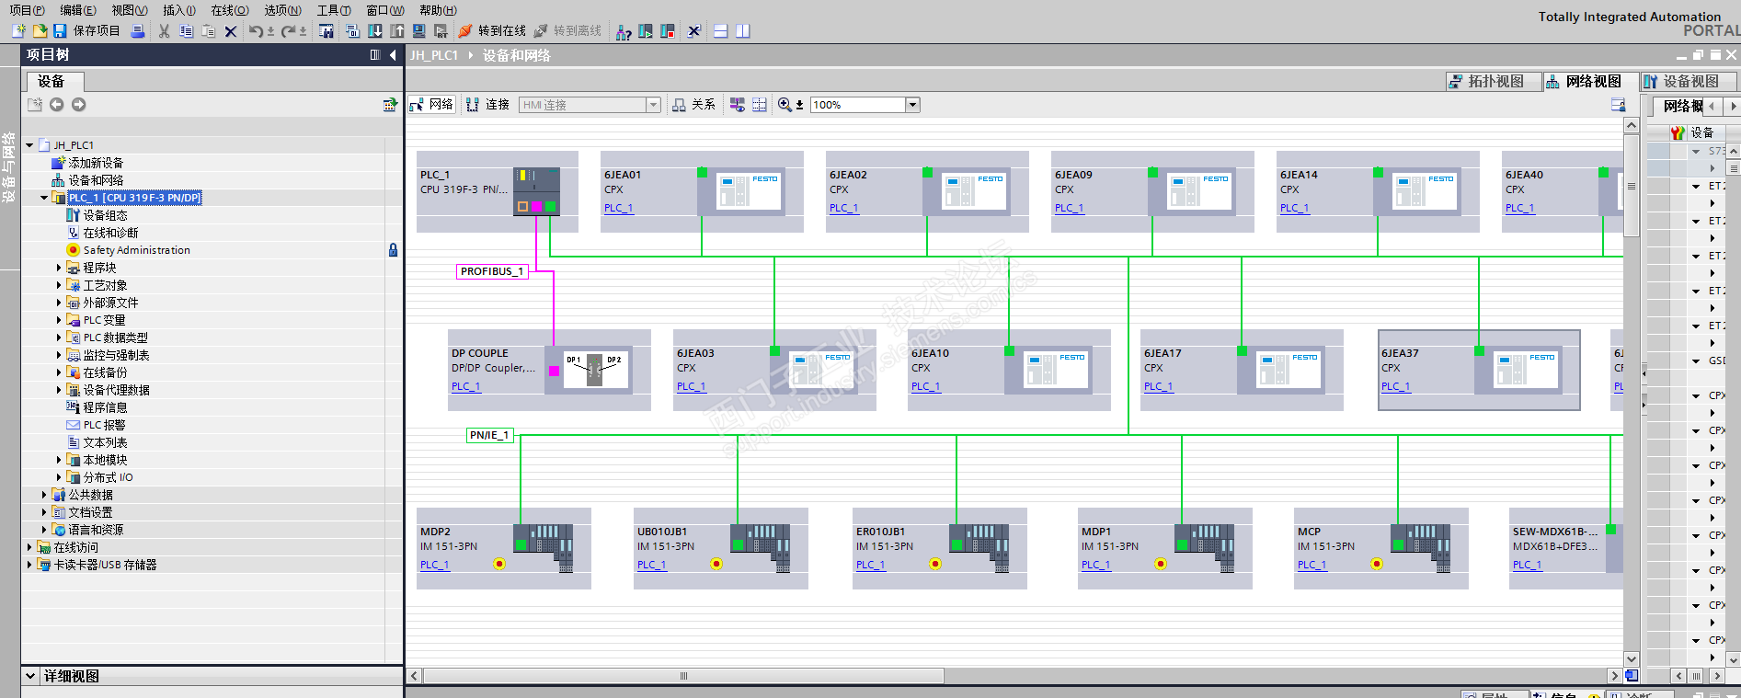Image resolution: width=1741 pixels, height=698 pixels.
Task: Click the zoom magnifier icon in the network toolbar
Action: (x=785, y=105)
